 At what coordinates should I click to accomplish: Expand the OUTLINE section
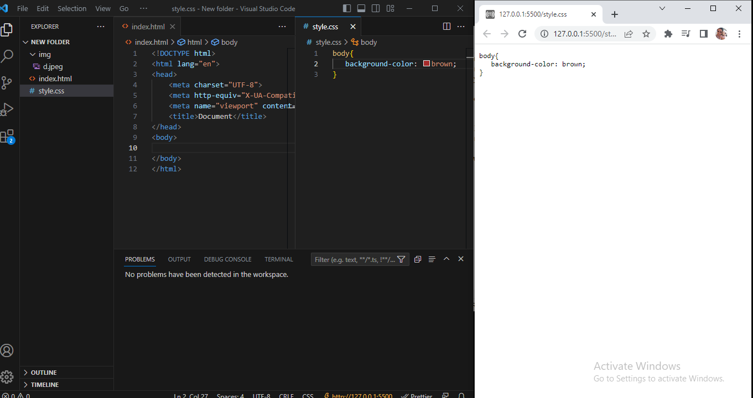(66, 373)
